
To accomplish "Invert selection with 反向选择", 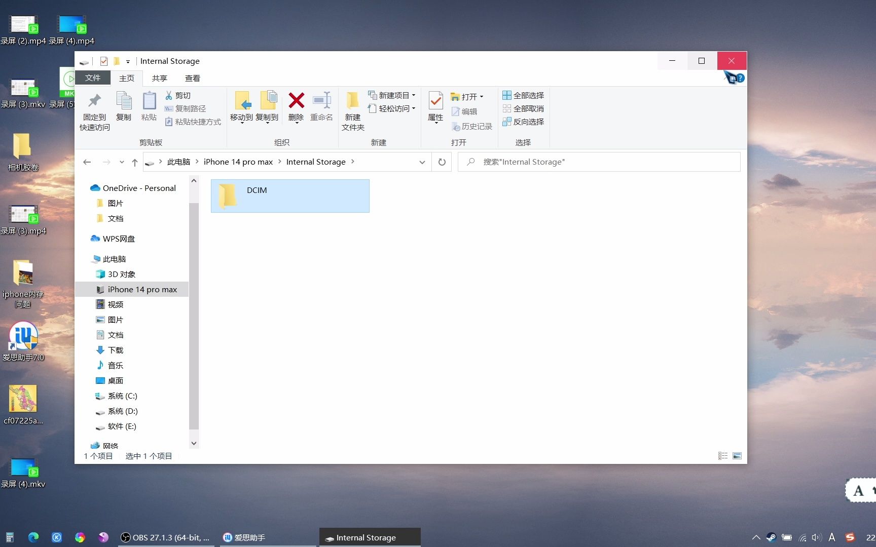I will pyautogui.click(x=523, y=122).
